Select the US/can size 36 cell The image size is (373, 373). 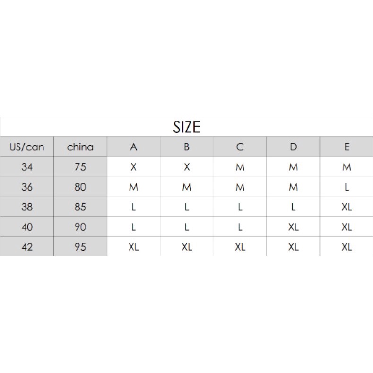pyautogui.click(x=27, y=187)
